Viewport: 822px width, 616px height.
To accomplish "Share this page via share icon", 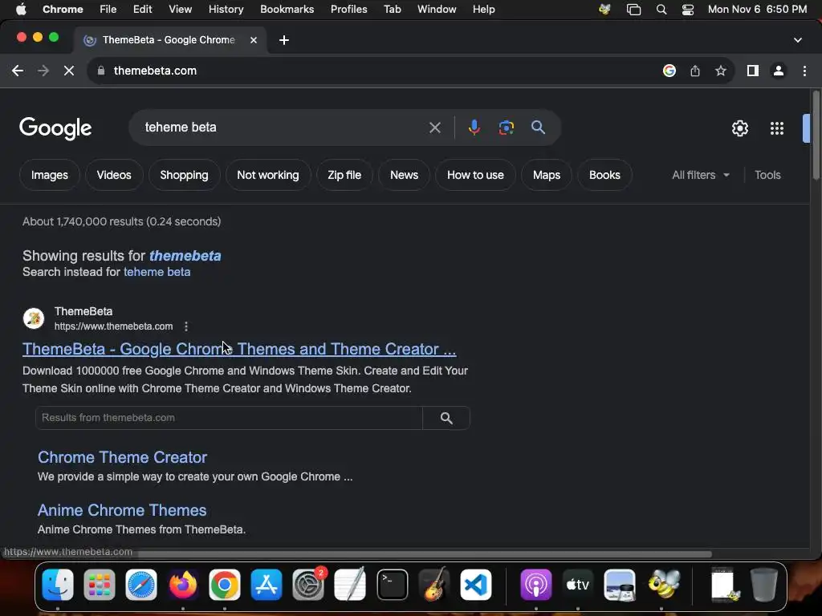I will 694,71.
